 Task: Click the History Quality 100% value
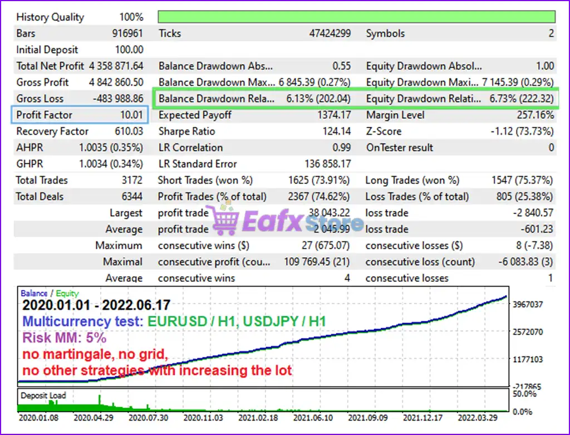131,17
